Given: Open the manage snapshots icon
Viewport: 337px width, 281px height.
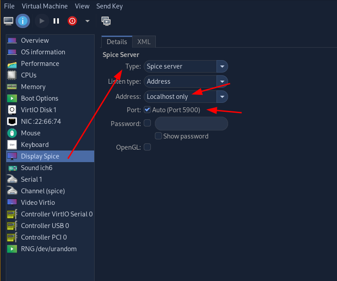Looking at the screenshot, I should point(106,21).
